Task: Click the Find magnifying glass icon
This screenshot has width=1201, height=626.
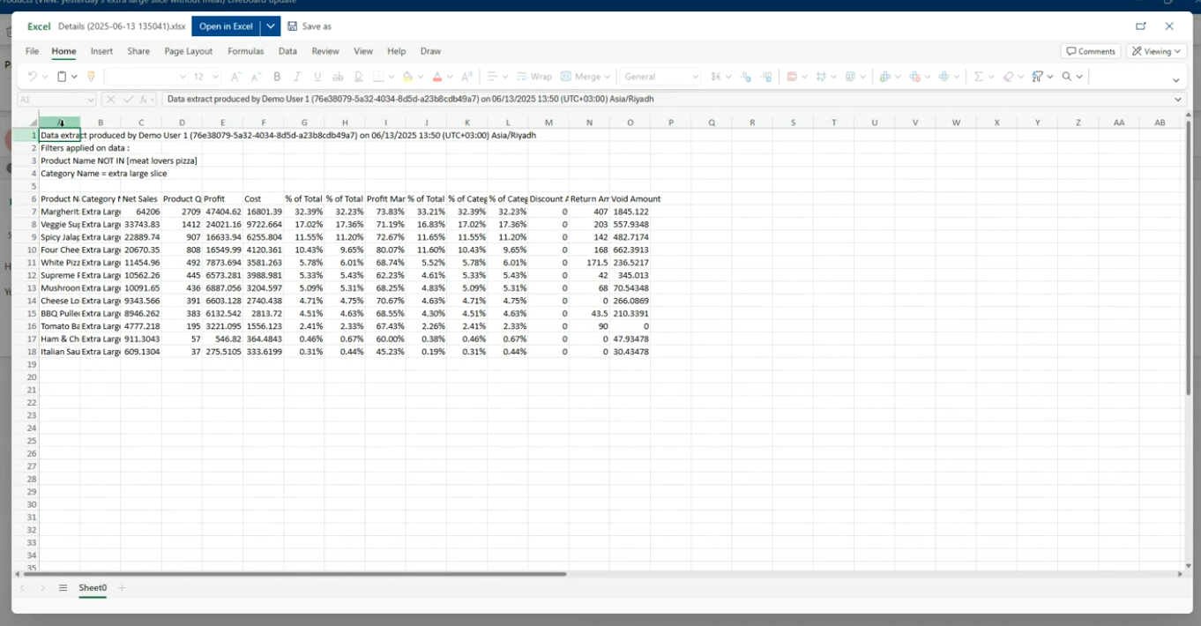Action: tap(1067, 77)
